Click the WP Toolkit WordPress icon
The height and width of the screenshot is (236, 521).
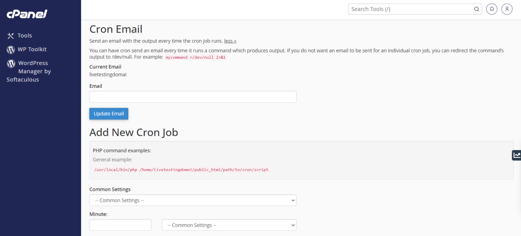[11, 49]
